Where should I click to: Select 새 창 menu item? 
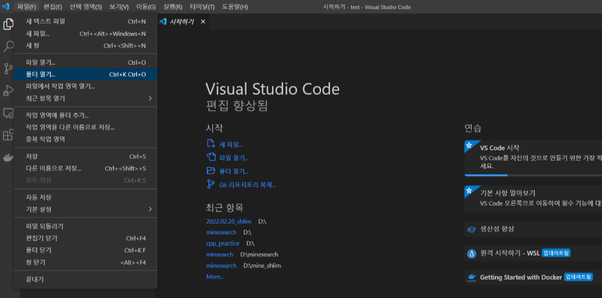point(86,45)
